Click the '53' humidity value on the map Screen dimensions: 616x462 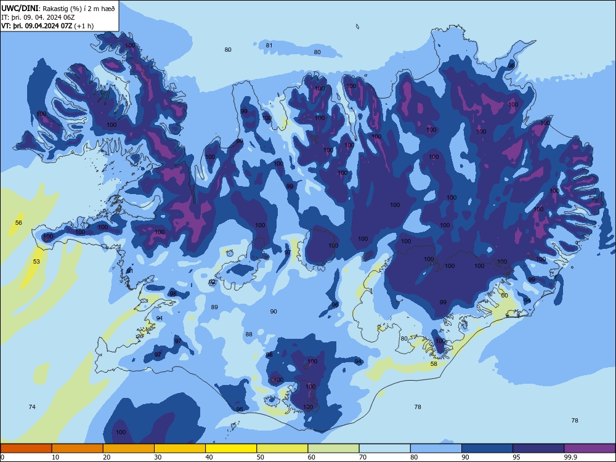[x=36, y=261]
